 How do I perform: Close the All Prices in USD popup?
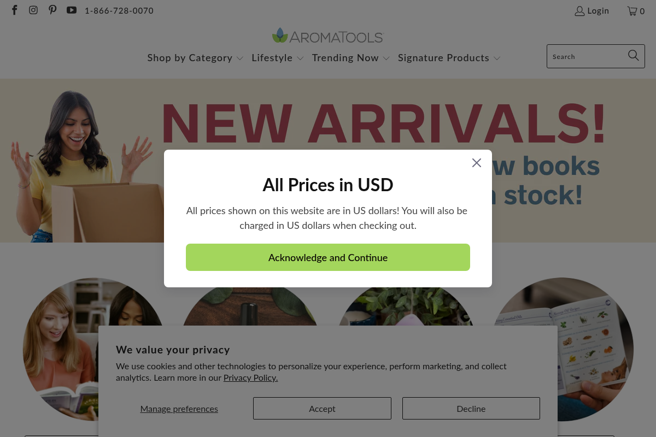[477, 163]
